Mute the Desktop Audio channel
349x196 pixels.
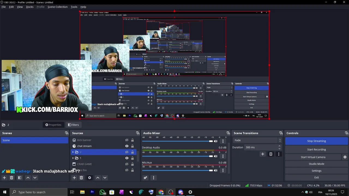(216, 156)
